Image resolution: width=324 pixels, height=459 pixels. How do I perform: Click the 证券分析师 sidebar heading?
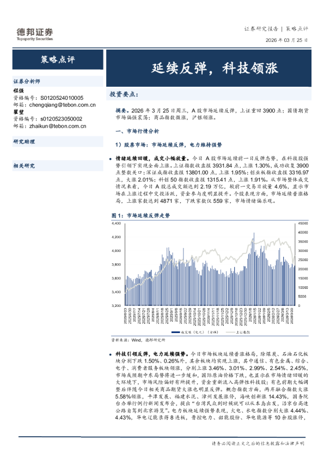tap(27, 81)
